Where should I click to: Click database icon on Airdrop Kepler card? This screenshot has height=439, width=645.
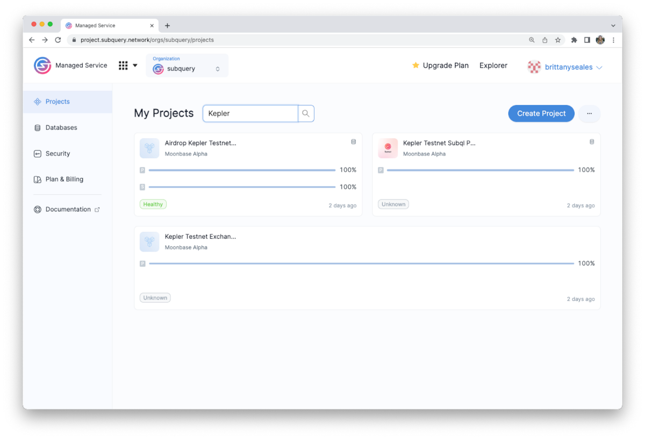pos(353,142)
